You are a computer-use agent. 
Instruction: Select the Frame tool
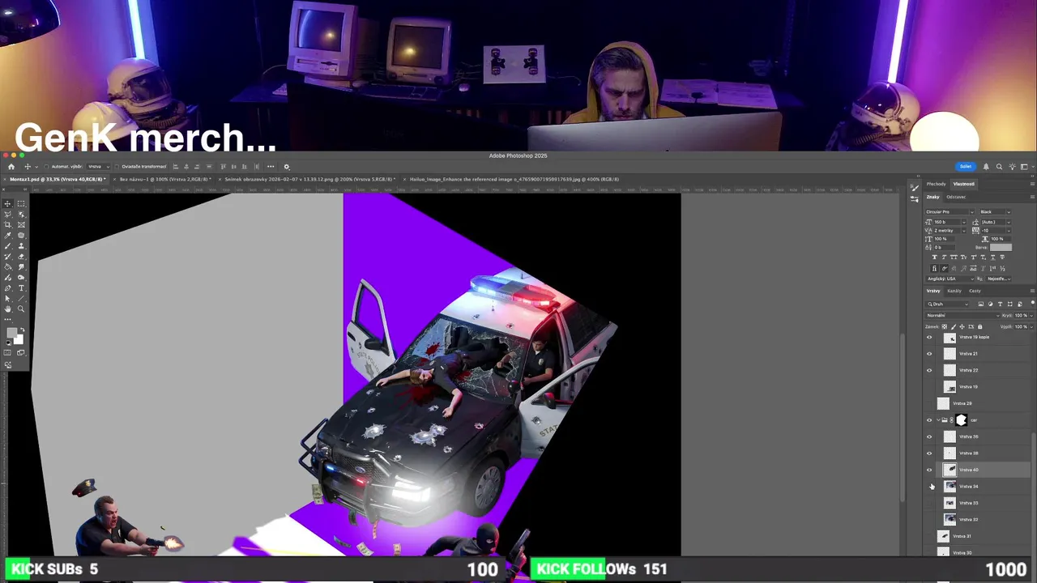click(21, 224)
